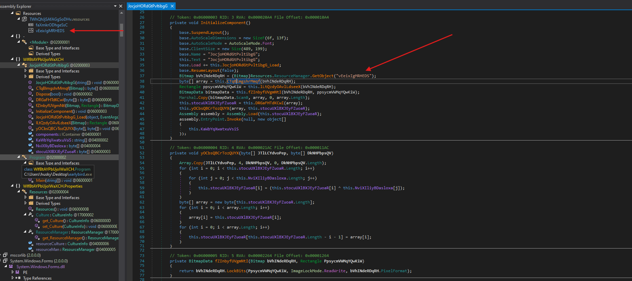Screen dimensions: 632x281
Task: Click the Dispose(bool) method icon
Action: (x=31, y=94)
